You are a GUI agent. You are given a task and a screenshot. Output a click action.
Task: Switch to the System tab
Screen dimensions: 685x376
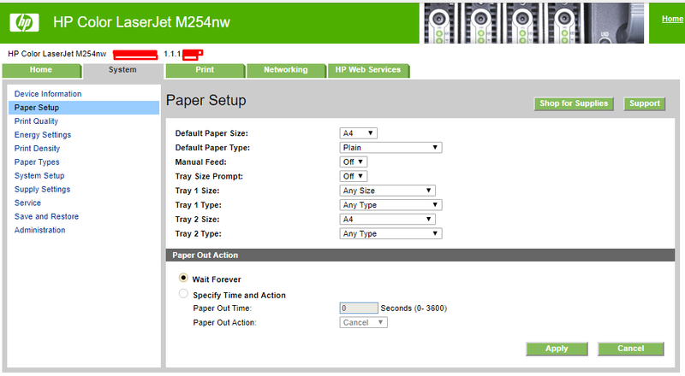(122, 70)
